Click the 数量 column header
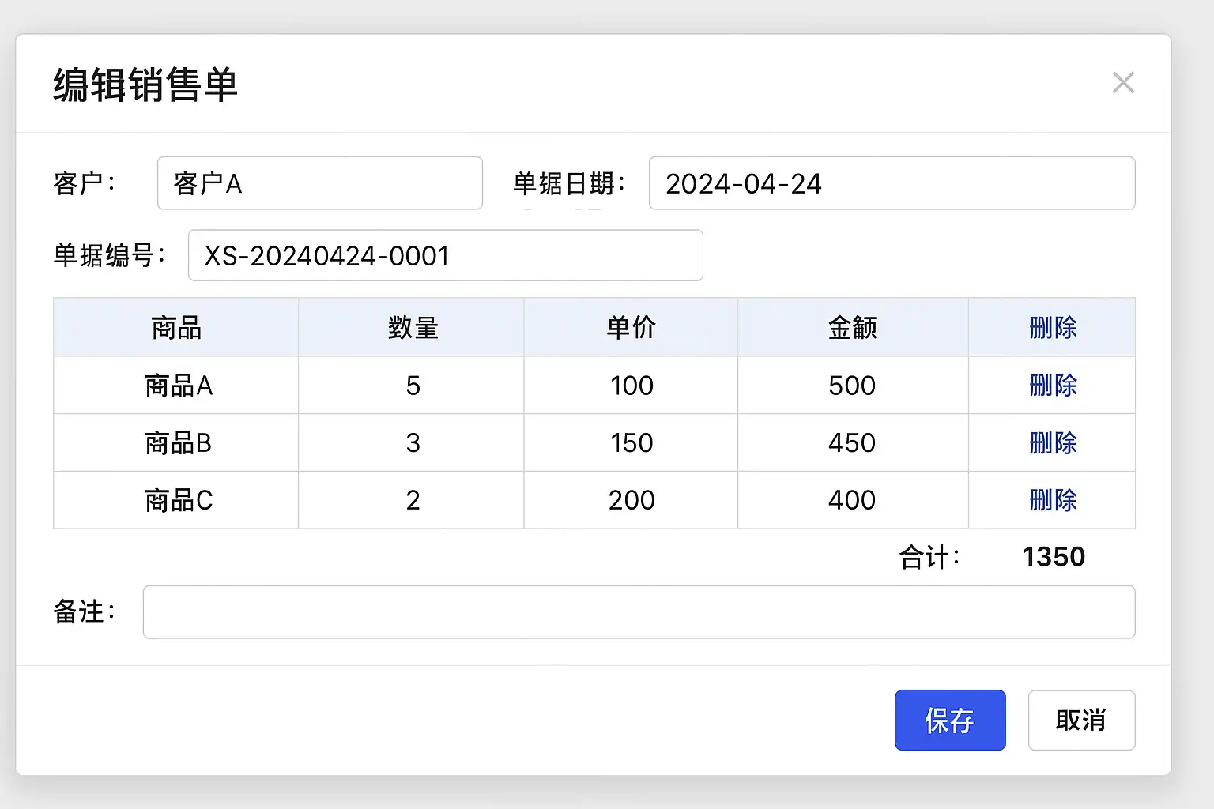Viewport: 1214px width, 809px height. coord(413,328)
